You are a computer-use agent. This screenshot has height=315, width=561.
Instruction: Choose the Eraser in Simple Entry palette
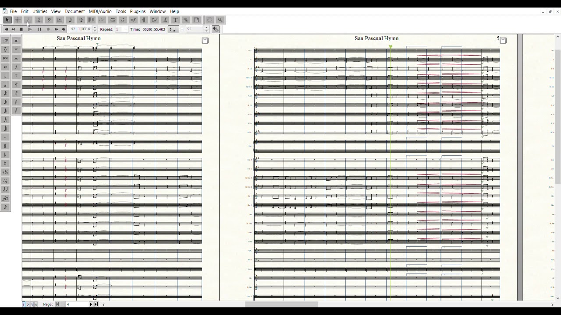point(5,40)
